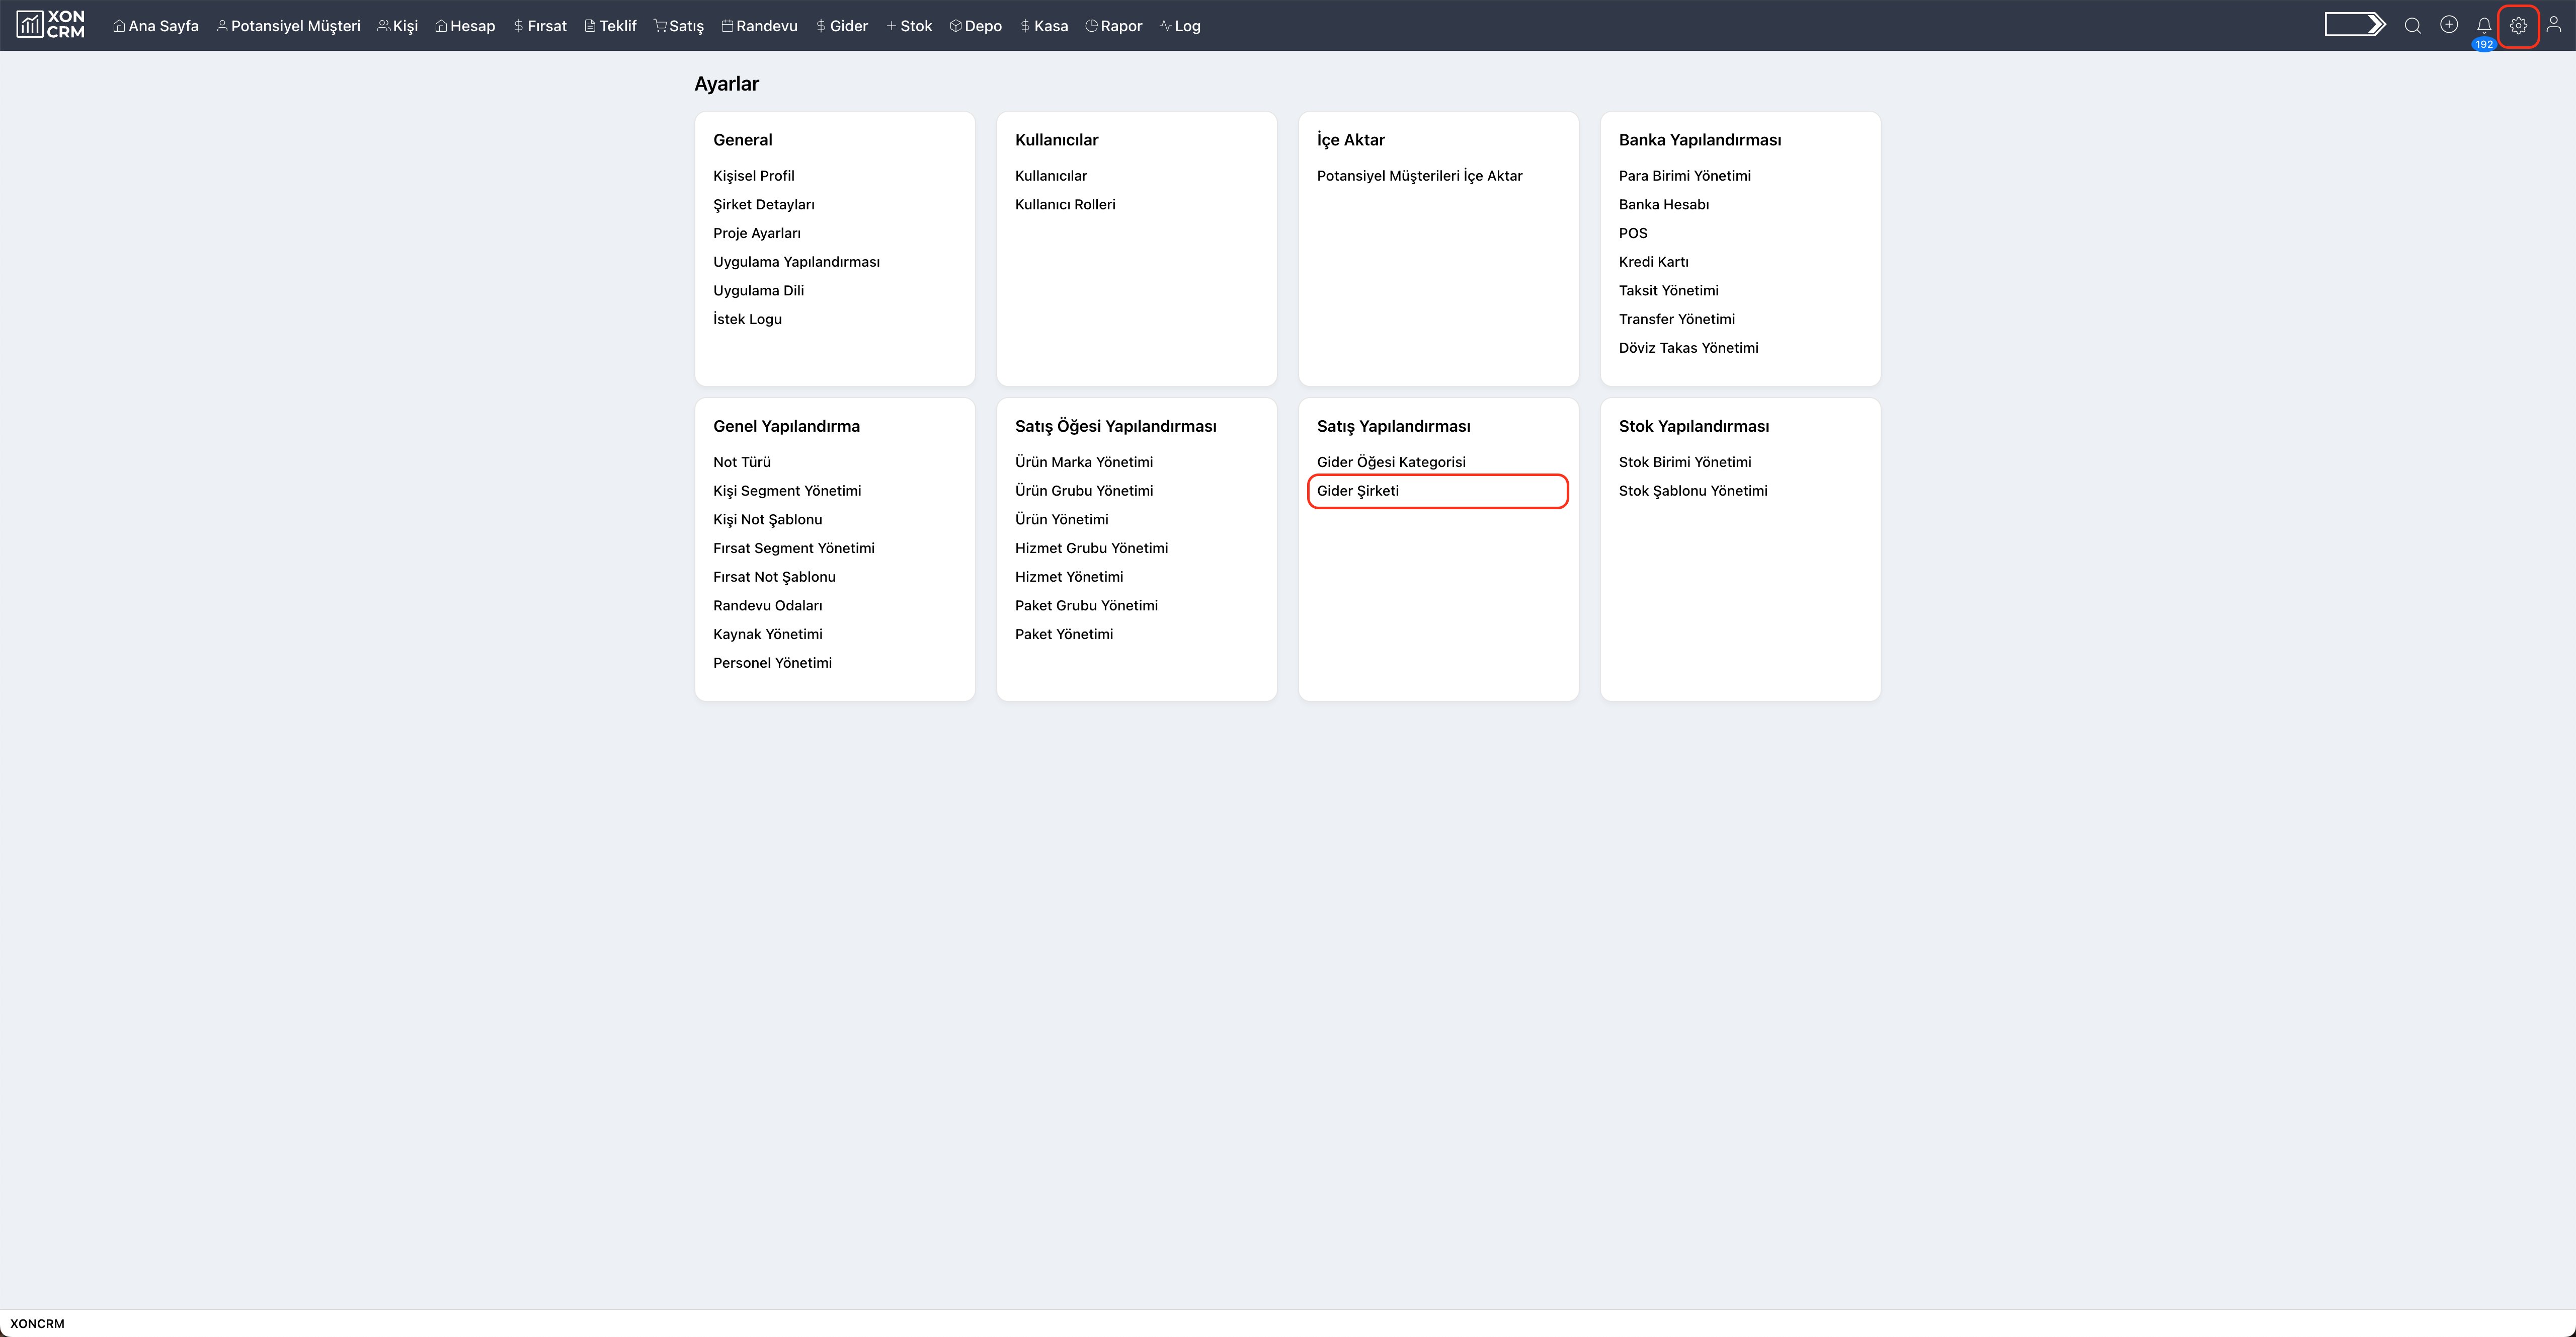Open Uygulama Dili
The height and width of the screenshot is (1337, 2576).
pyautogui.click(x=759, y=291)
